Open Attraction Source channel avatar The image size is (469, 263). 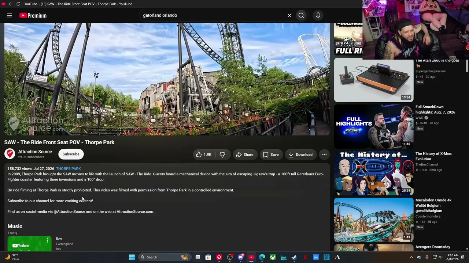coord(10,154)
